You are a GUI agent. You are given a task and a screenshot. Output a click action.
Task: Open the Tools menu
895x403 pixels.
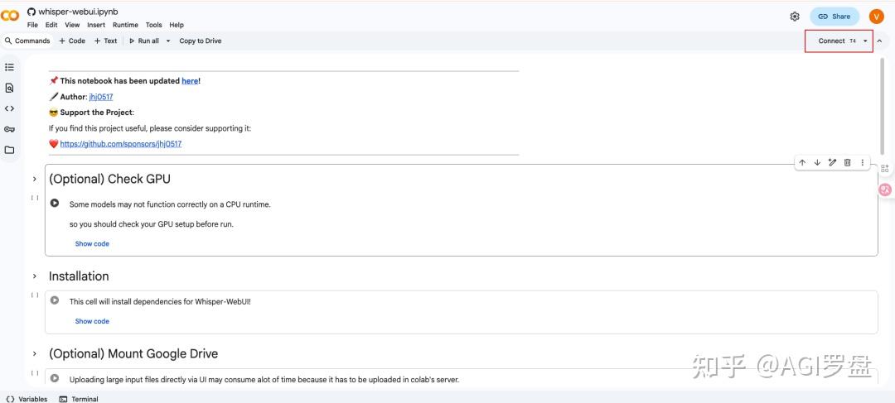154,25
